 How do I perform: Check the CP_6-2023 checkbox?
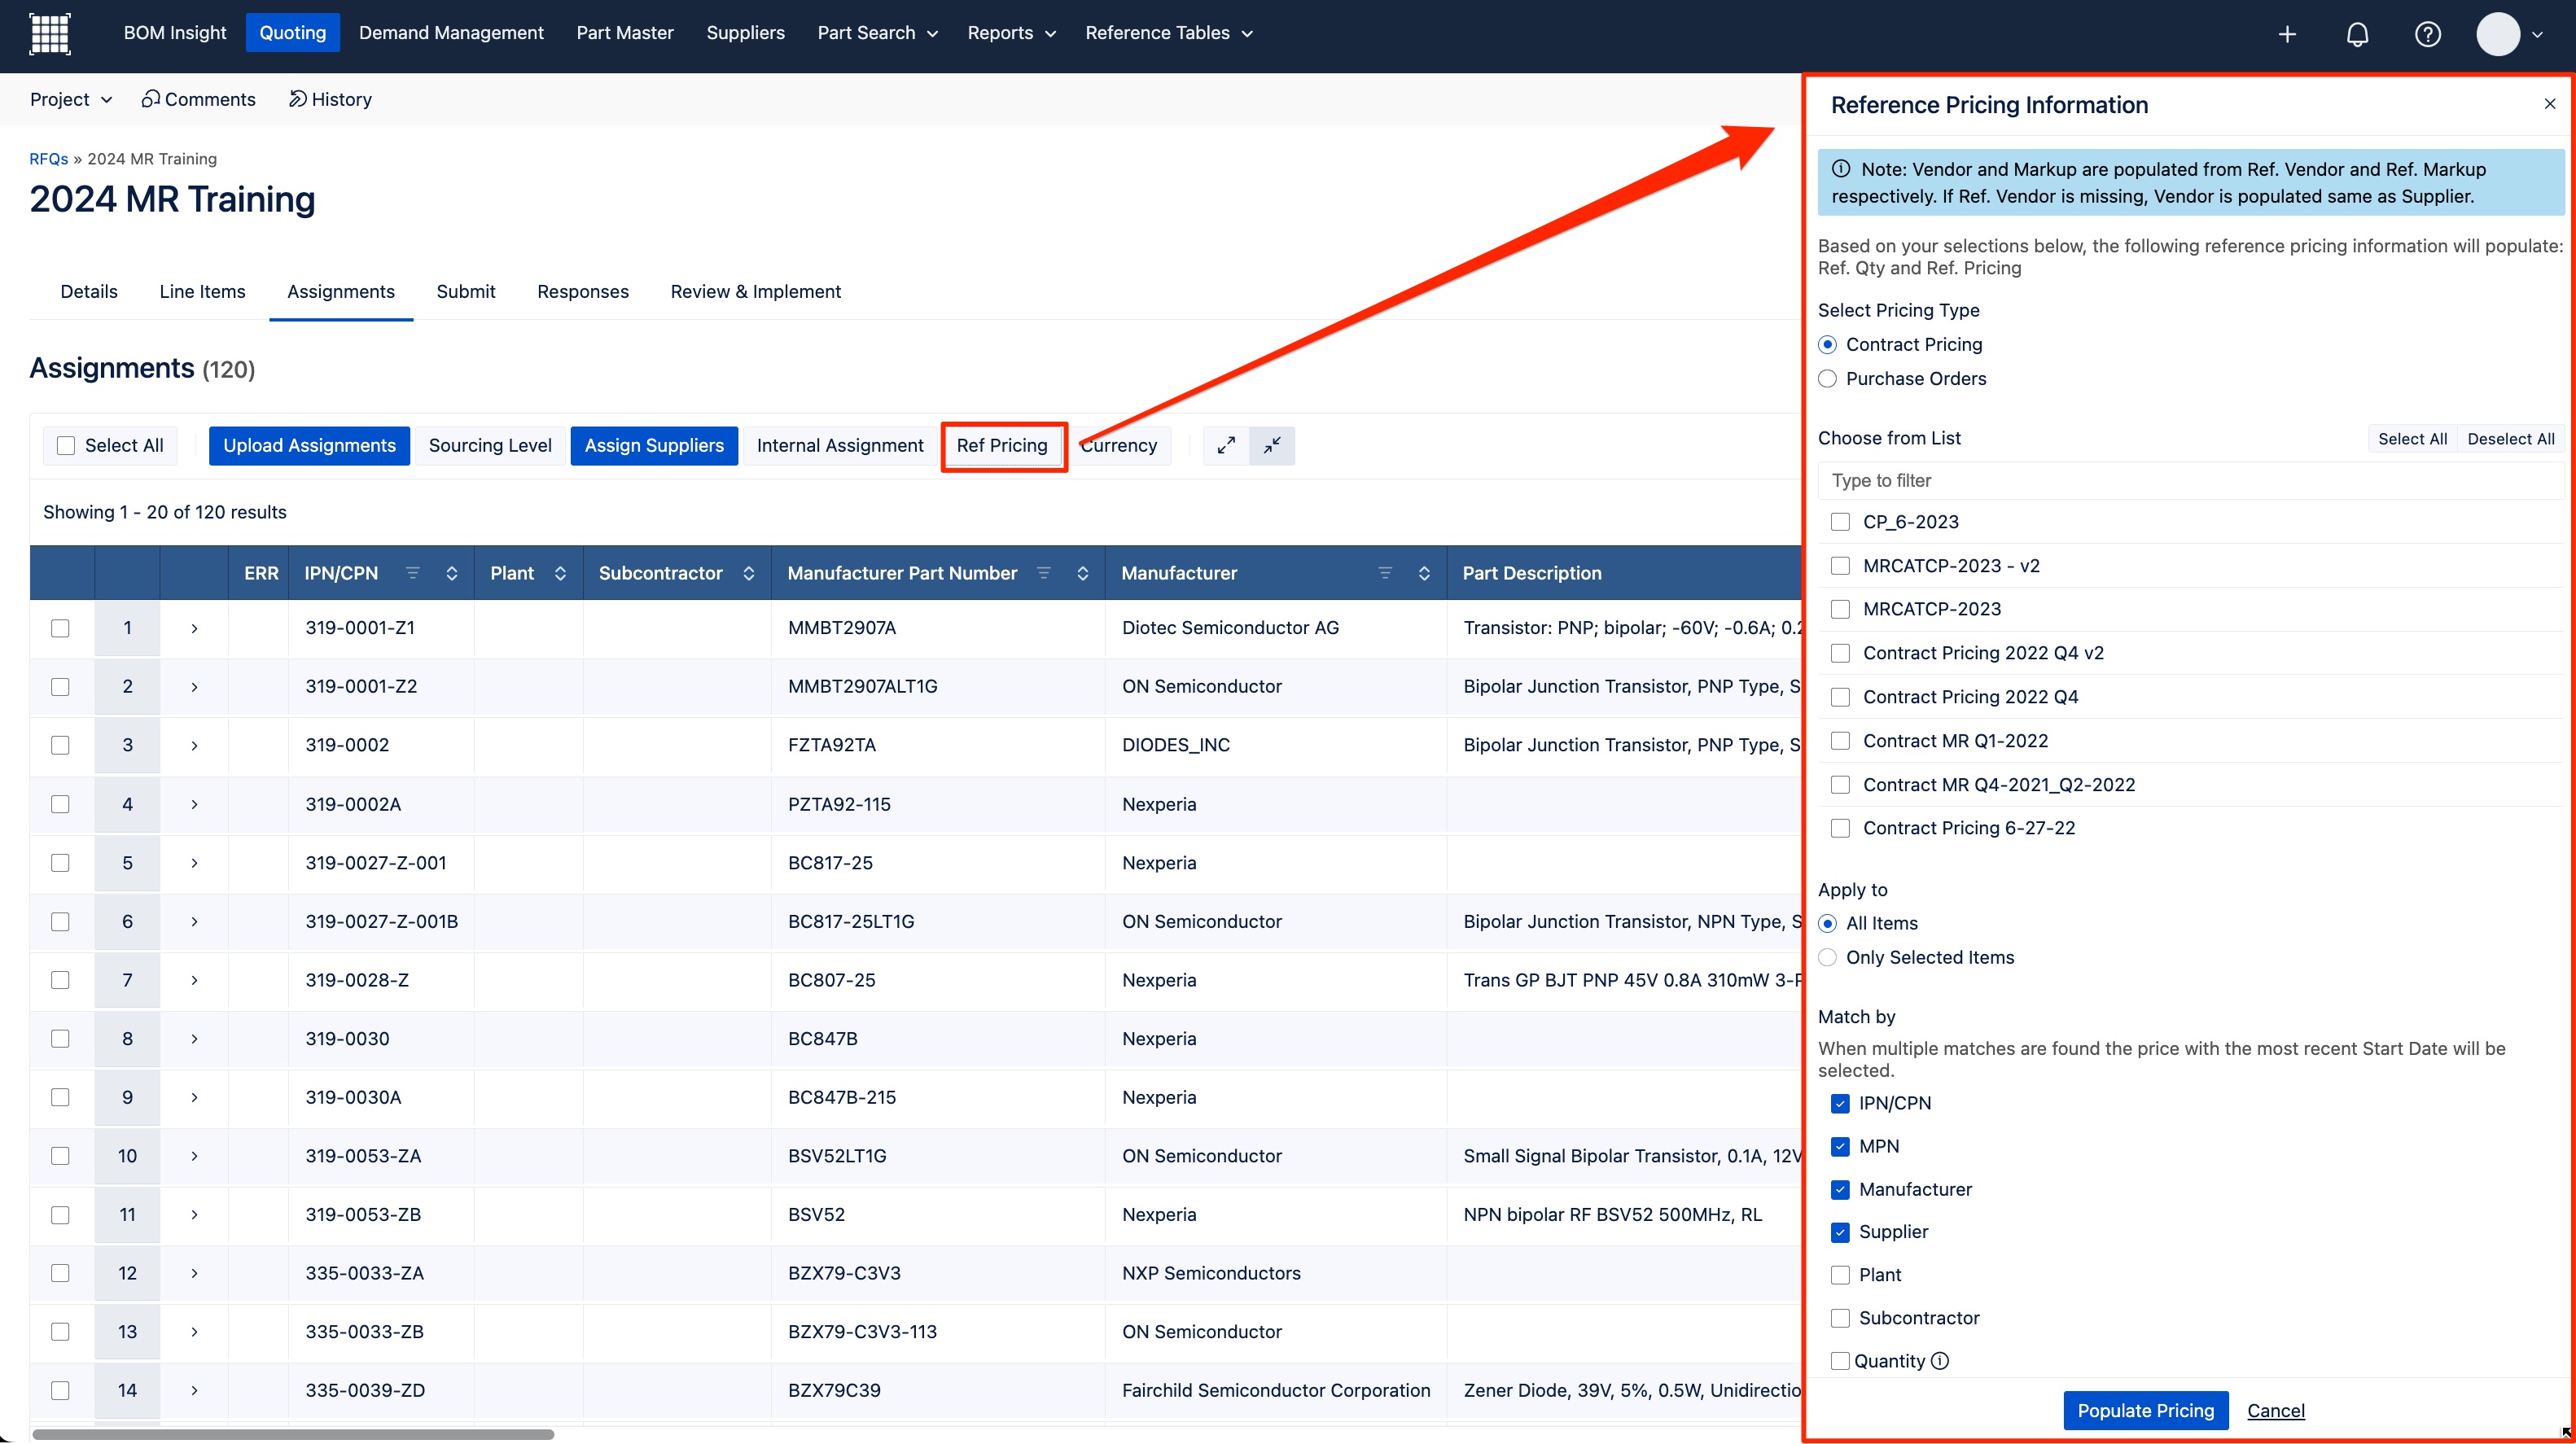pos(1840,522)
